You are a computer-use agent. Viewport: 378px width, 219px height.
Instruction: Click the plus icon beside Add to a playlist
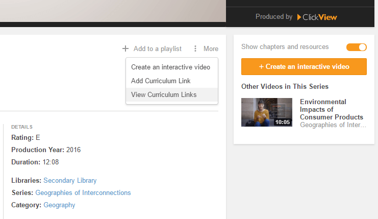pyautogui.click(x=125, y=49)
